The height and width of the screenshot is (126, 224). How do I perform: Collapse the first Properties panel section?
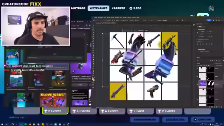click(x=197, y=29)
